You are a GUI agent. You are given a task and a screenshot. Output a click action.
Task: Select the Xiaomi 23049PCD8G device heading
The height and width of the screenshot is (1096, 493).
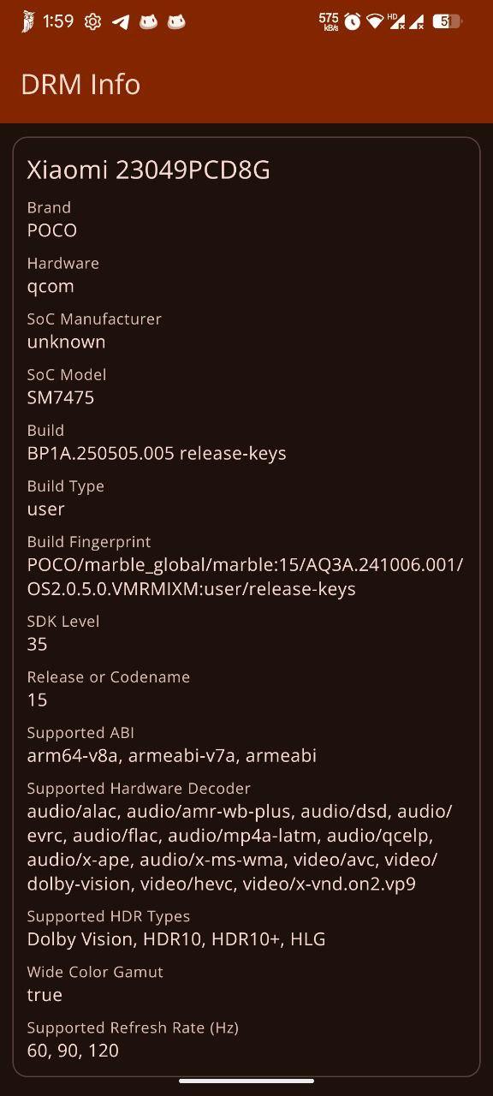pyautogui.click(x=148, y=170)
